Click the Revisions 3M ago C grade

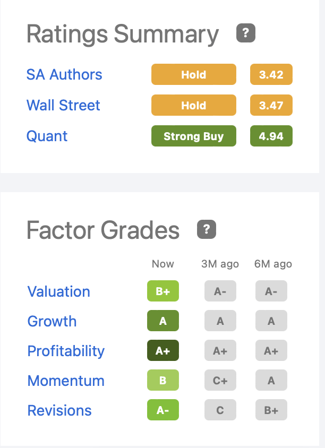220,410
